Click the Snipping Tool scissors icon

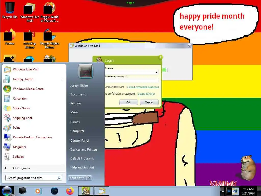[7, 118]
